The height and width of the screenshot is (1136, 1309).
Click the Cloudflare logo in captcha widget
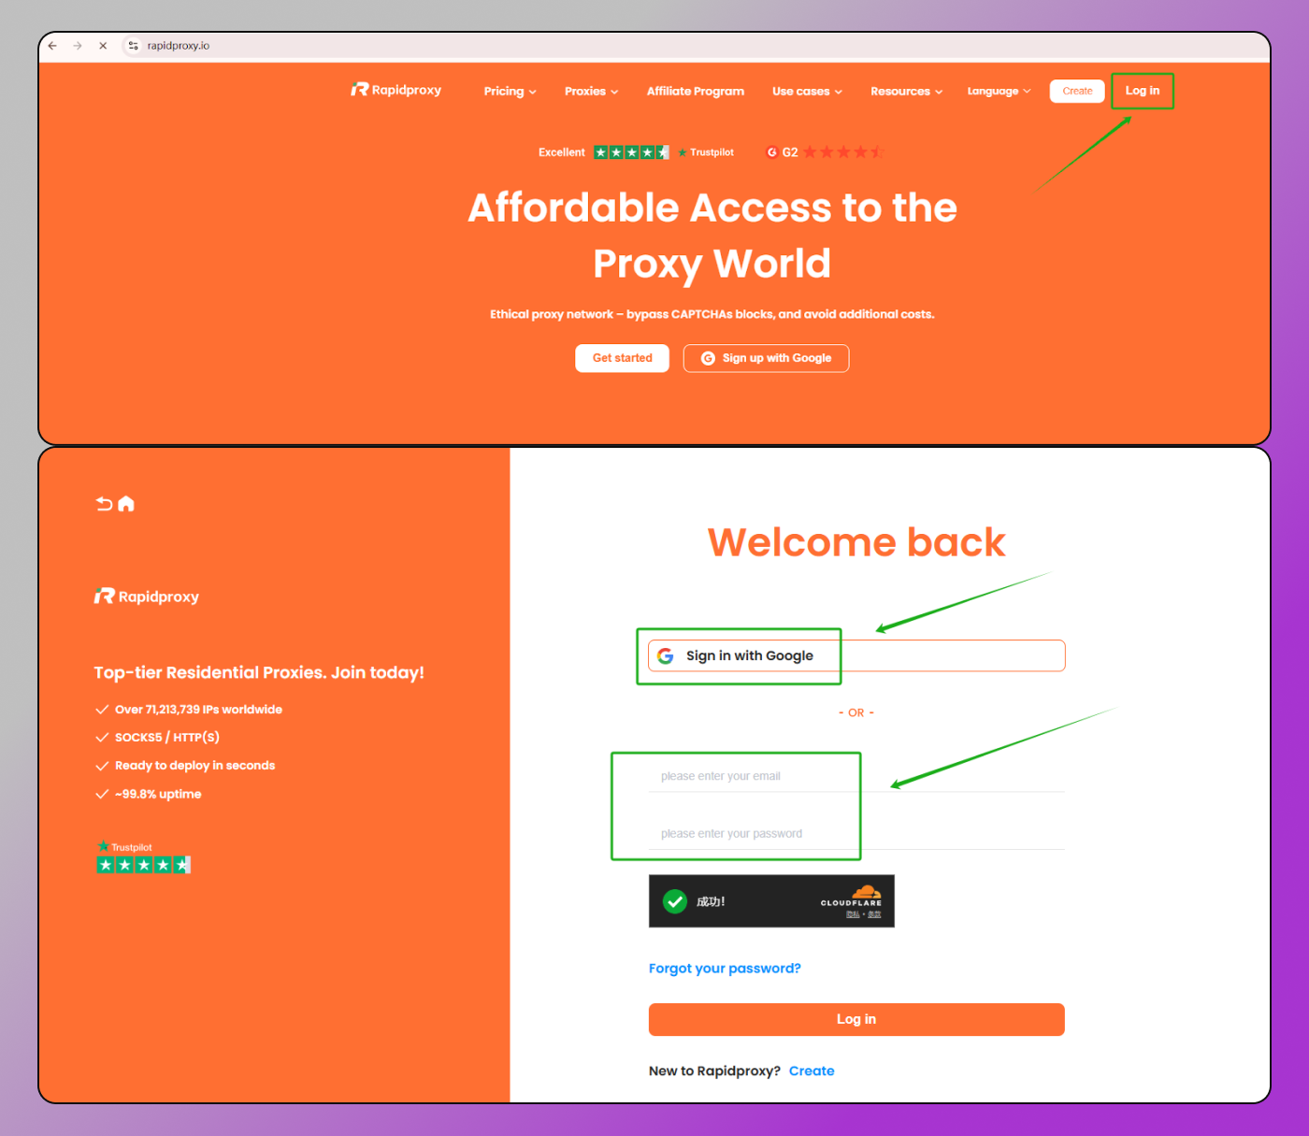[x=852, y=898]
